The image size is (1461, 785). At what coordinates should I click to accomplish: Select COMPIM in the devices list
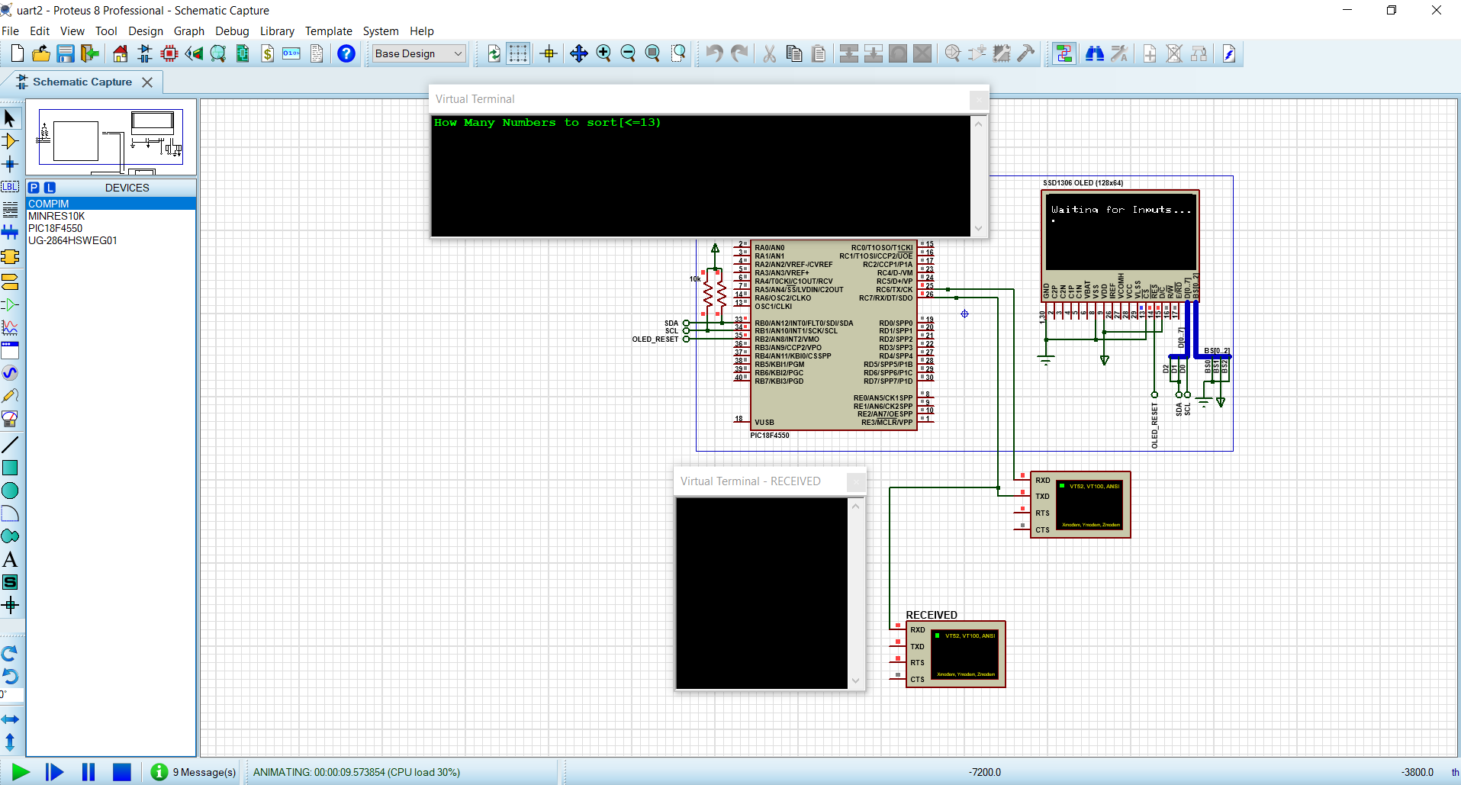click(x=111, y=204)
